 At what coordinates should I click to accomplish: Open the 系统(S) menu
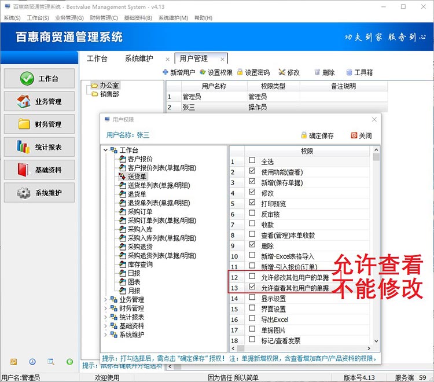click(x=12, y=18)
